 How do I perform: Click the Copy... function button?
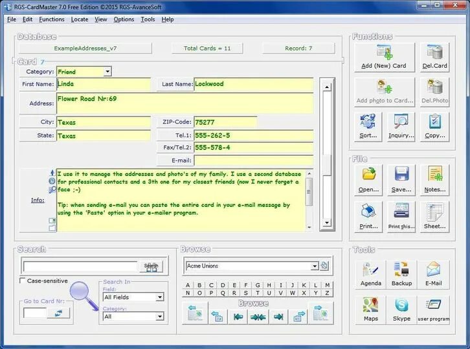(x=434, y=127)
